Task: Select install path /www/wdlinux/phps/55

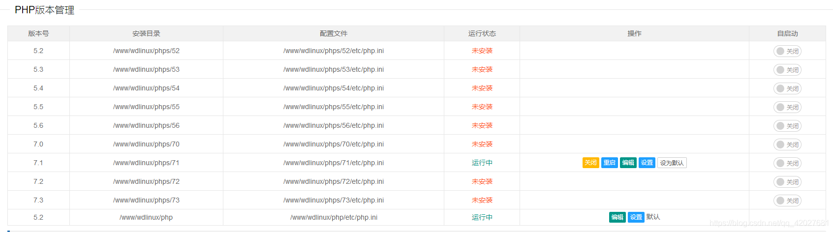Action: [146, 107]
